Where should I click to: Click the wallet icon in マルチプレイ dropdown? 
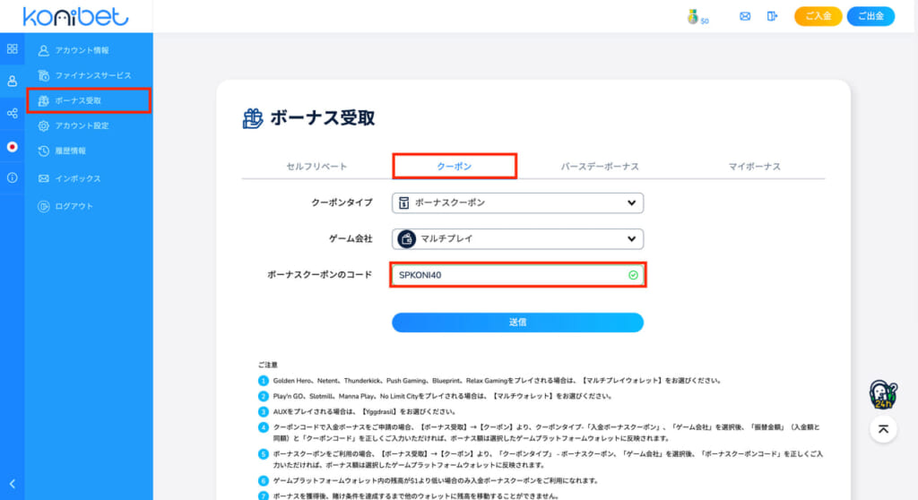point(406,239)
